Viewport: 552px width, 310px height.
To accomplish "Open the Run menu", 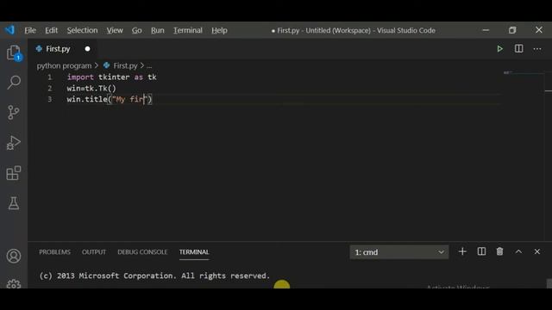I will (x=157, y=31).
